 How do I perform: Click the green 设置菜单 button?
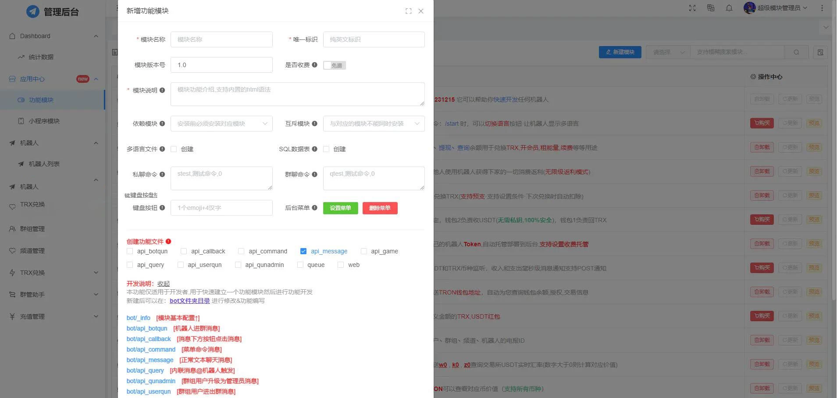coord(340,208)
